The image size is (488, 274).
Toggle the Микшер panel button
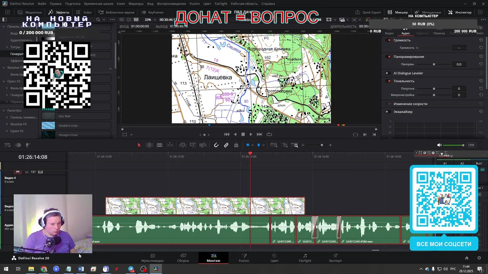[398, 12]
